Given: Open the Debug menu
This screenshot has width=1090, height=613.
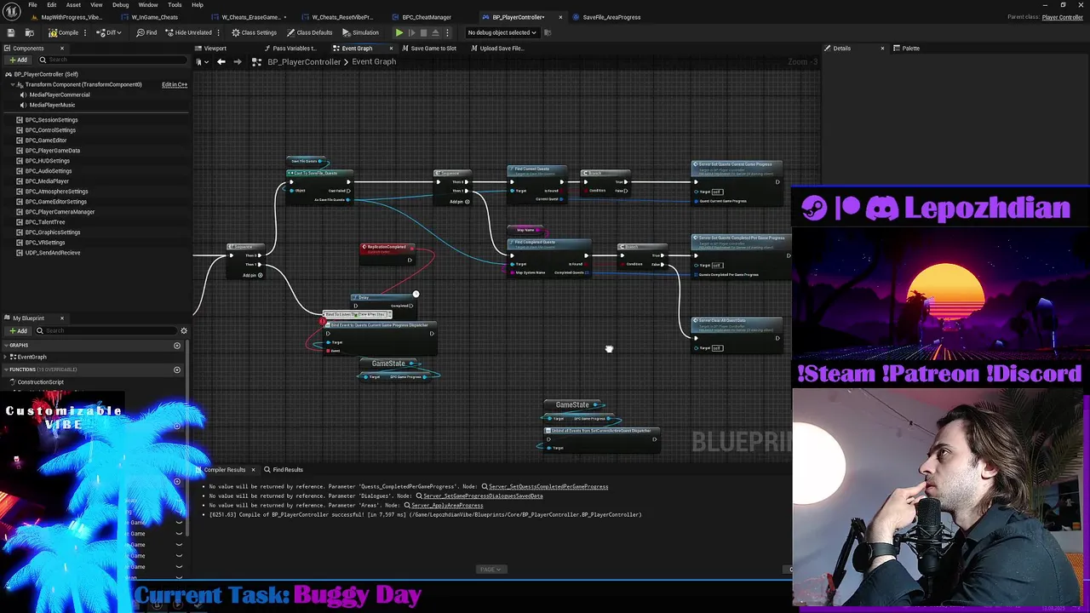Looking at the screenshot, I should pos(120,5).
